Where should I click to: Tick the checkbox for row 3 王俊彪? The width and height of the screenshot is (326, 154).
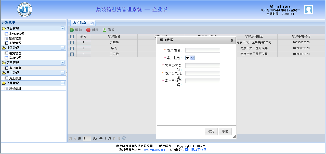click(x=72, y=54)
